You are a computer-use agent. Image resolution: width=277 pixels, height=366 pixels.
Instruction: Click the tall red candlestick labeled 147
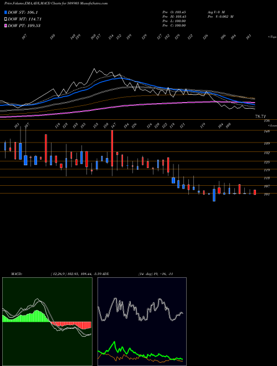coord(112,148)
